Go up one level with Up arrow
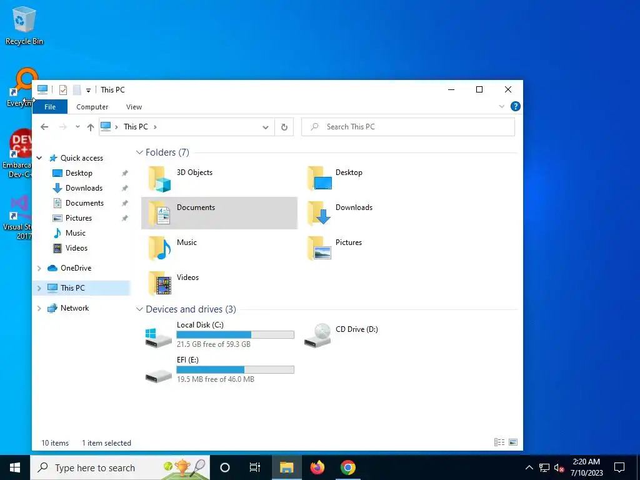The image size is (640, 480). click(x=91, y=127)
